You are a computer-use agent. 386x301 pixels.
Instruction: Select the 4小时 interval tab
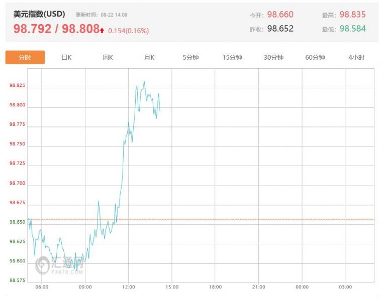(x=356, y=57)
